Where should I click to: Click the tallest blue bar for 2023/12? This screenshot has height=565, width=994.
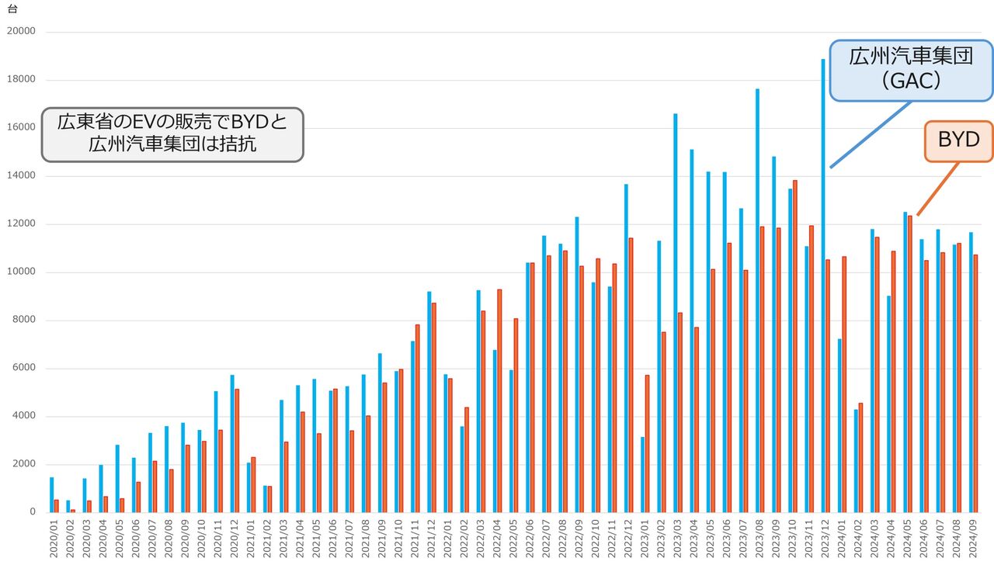823,286
